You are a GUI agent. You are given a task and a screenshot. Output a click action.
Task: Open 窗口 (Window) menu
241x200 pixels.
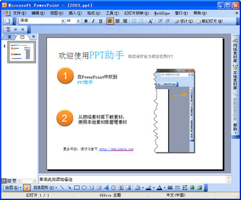(x=181, y=13)
